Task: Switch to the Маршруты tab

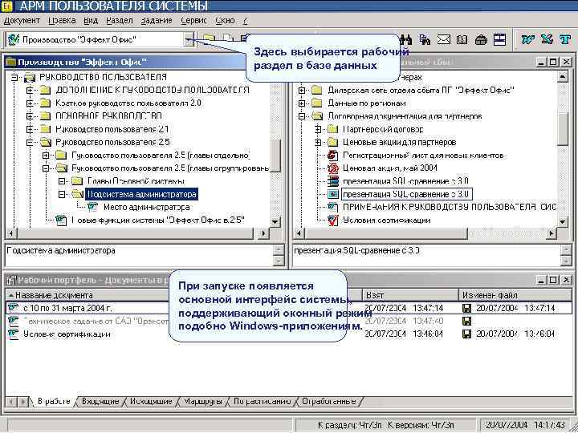Action: tap(203, 402)
